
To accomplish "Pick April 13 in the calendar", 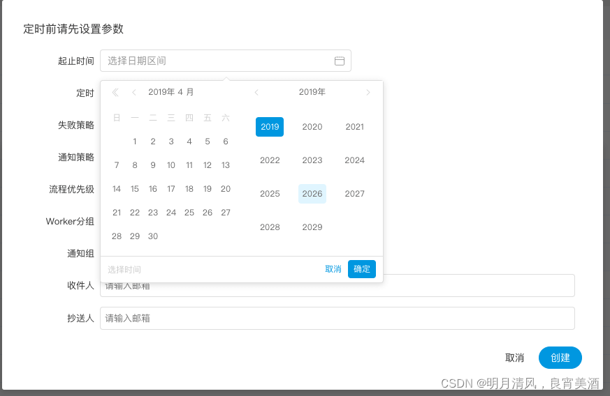I will pyautogui.click(x=226, y=165).
